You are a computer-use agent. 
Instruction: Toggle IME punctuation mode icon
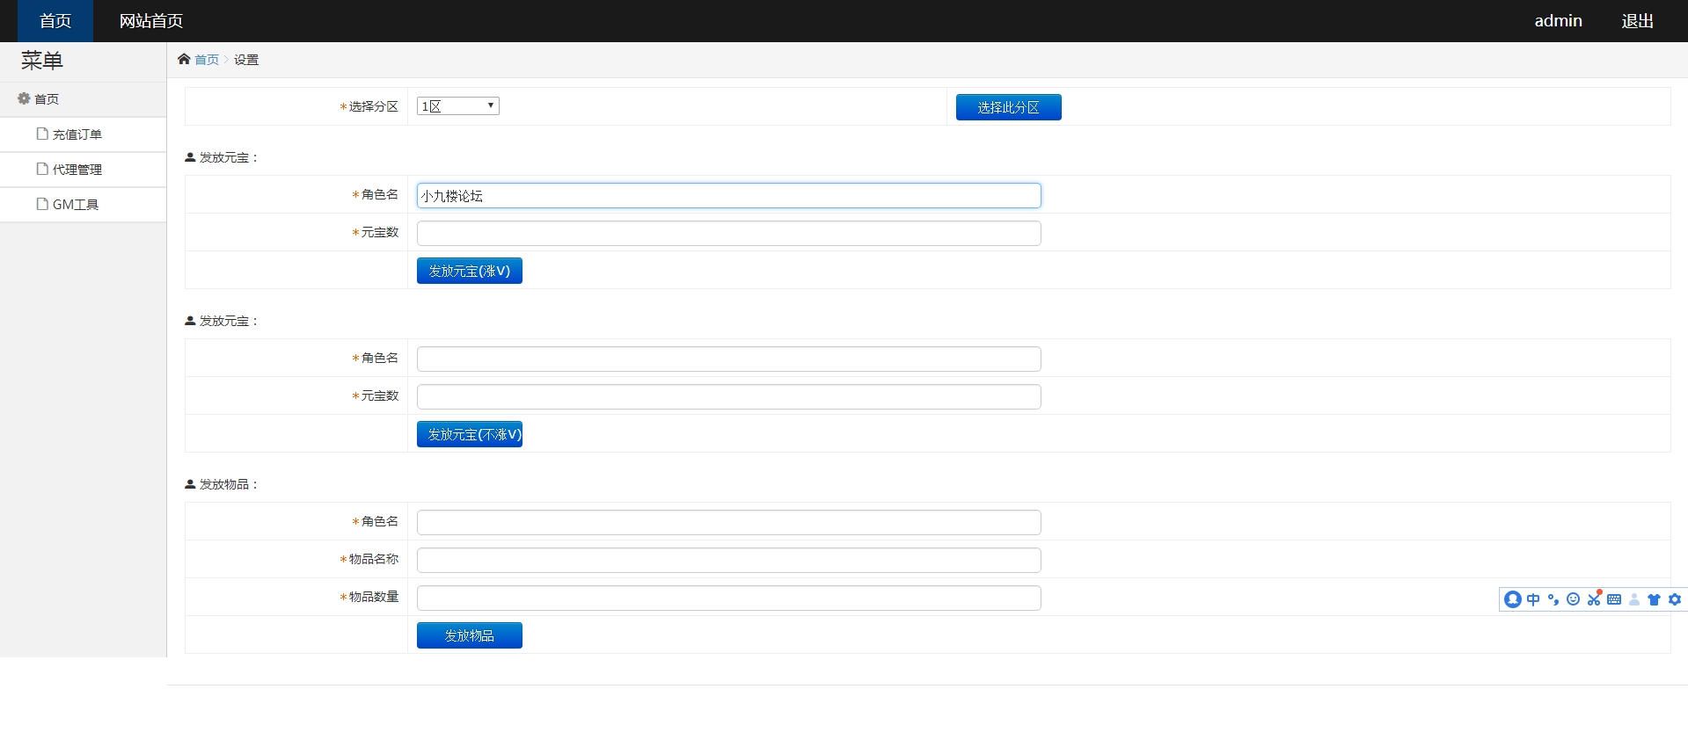[x=1553, y=599]
